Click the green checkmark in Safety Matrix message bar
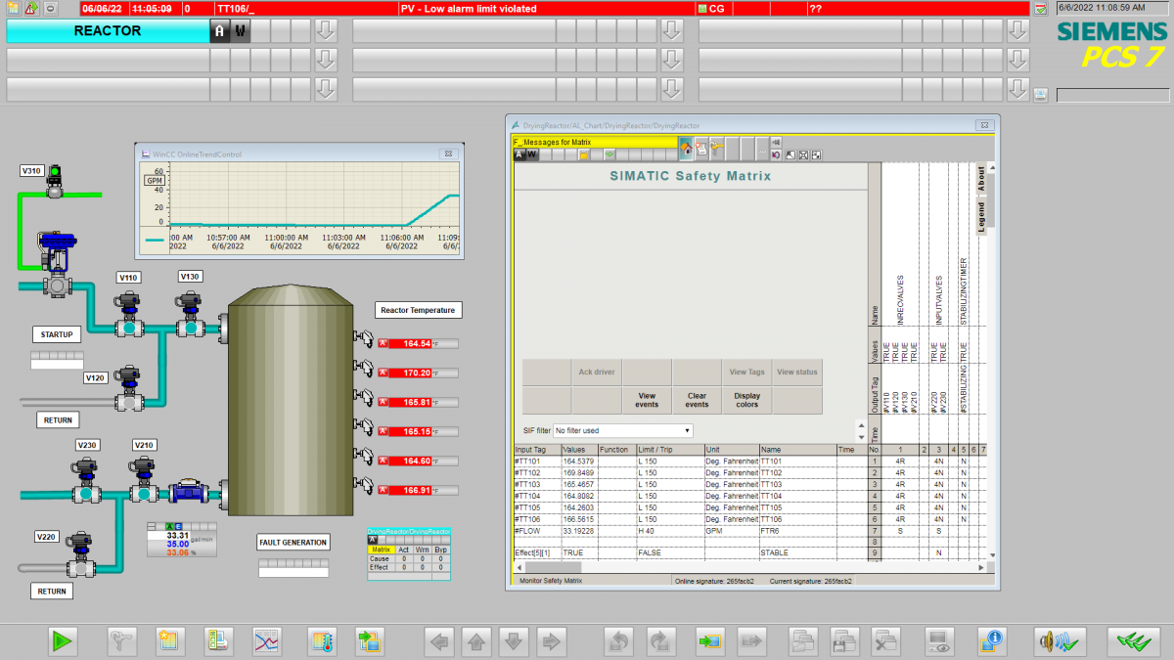Screen dimensions: 1174x660 click(609, 154)
